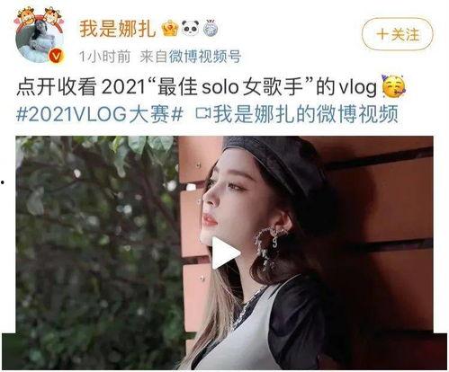The width and height of the screenshot is (449, 372).
Task: Open the #2021VLOG大赛# hashtag topic
Action: click(100, 114)
